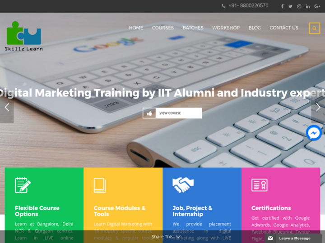This screenshot has width=325, height=243.
Task: Call the +91-8800226570 phone link
Action: 245,6
